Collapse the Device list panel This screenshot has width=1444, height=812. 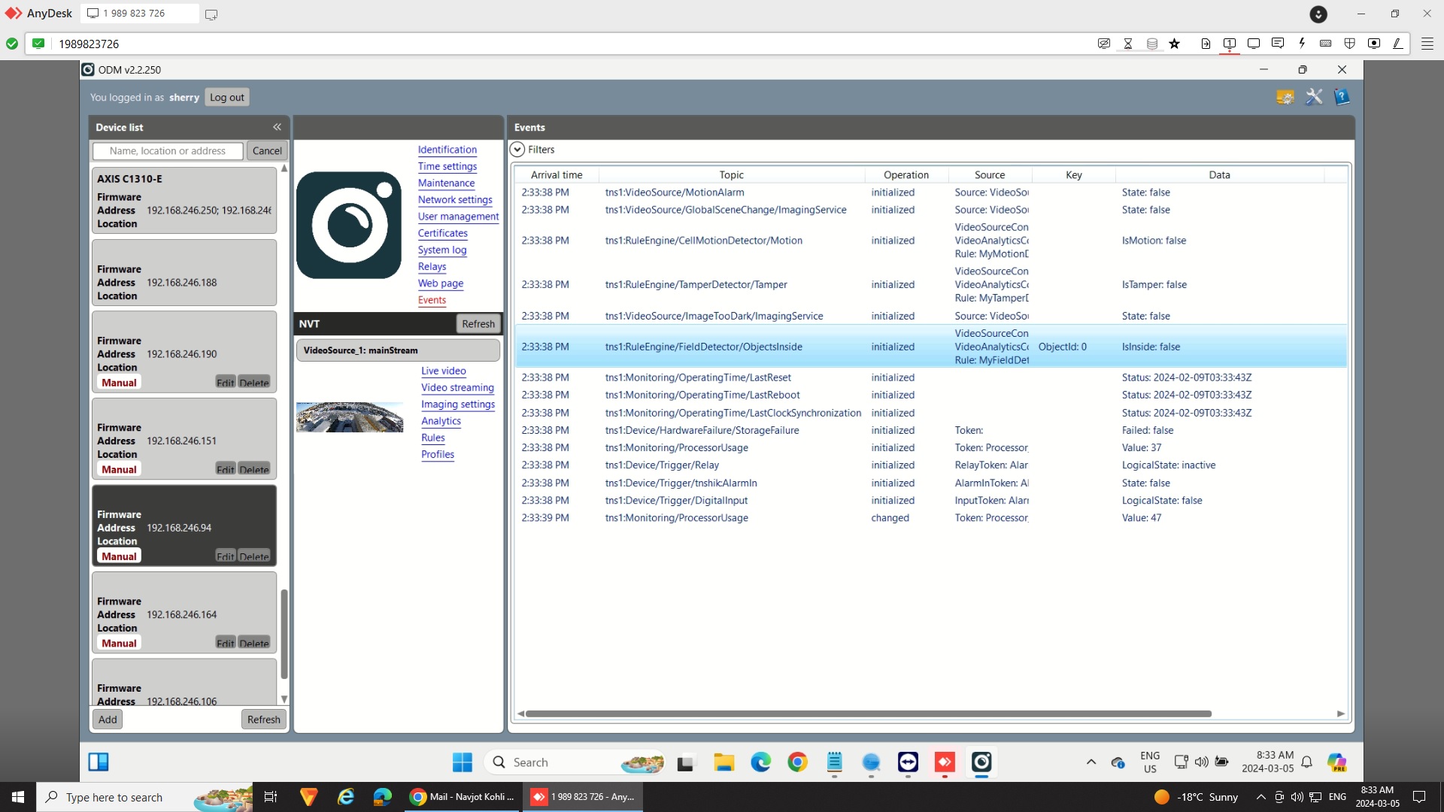click(277, 127)
